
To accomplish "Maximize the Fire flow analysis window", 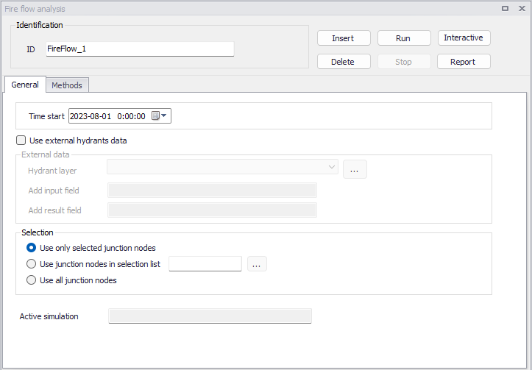I will 506,9.
